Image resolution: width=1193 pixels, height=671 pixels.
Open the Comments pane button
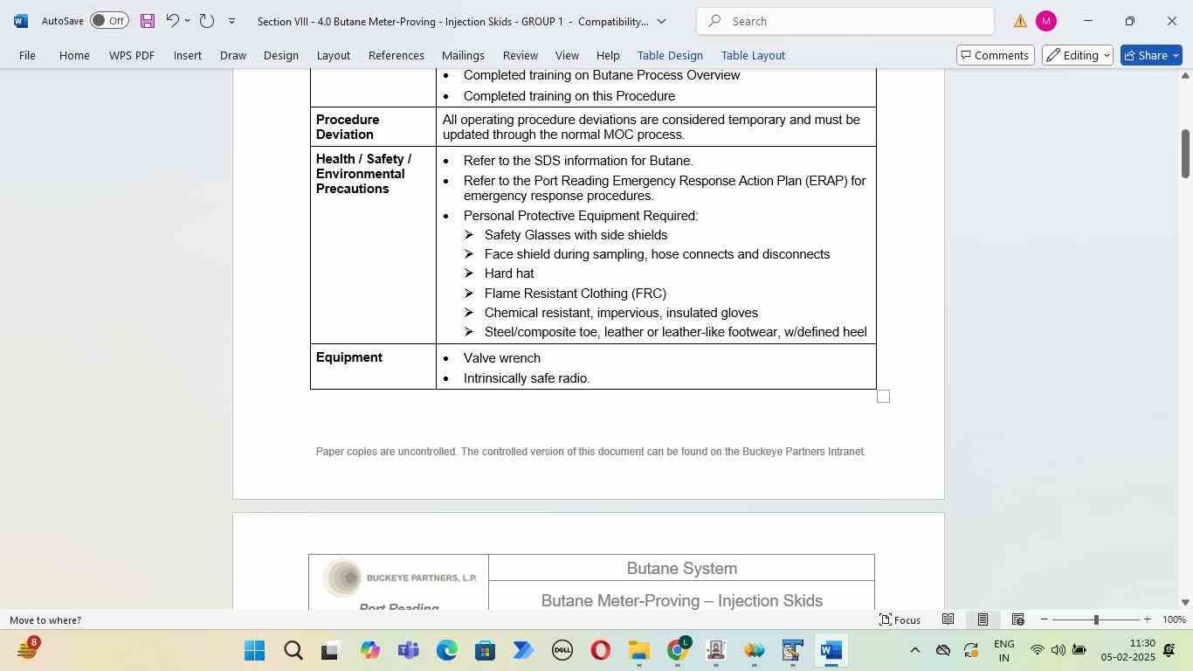996,55
